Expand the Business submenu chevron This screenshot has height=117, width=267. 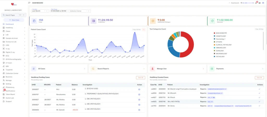click(x=25, y=77)
